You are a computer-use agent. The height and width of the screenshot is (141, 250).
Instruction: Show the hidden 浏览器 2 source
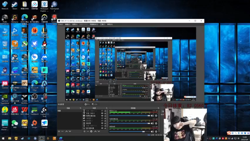[x=102, y=118]
